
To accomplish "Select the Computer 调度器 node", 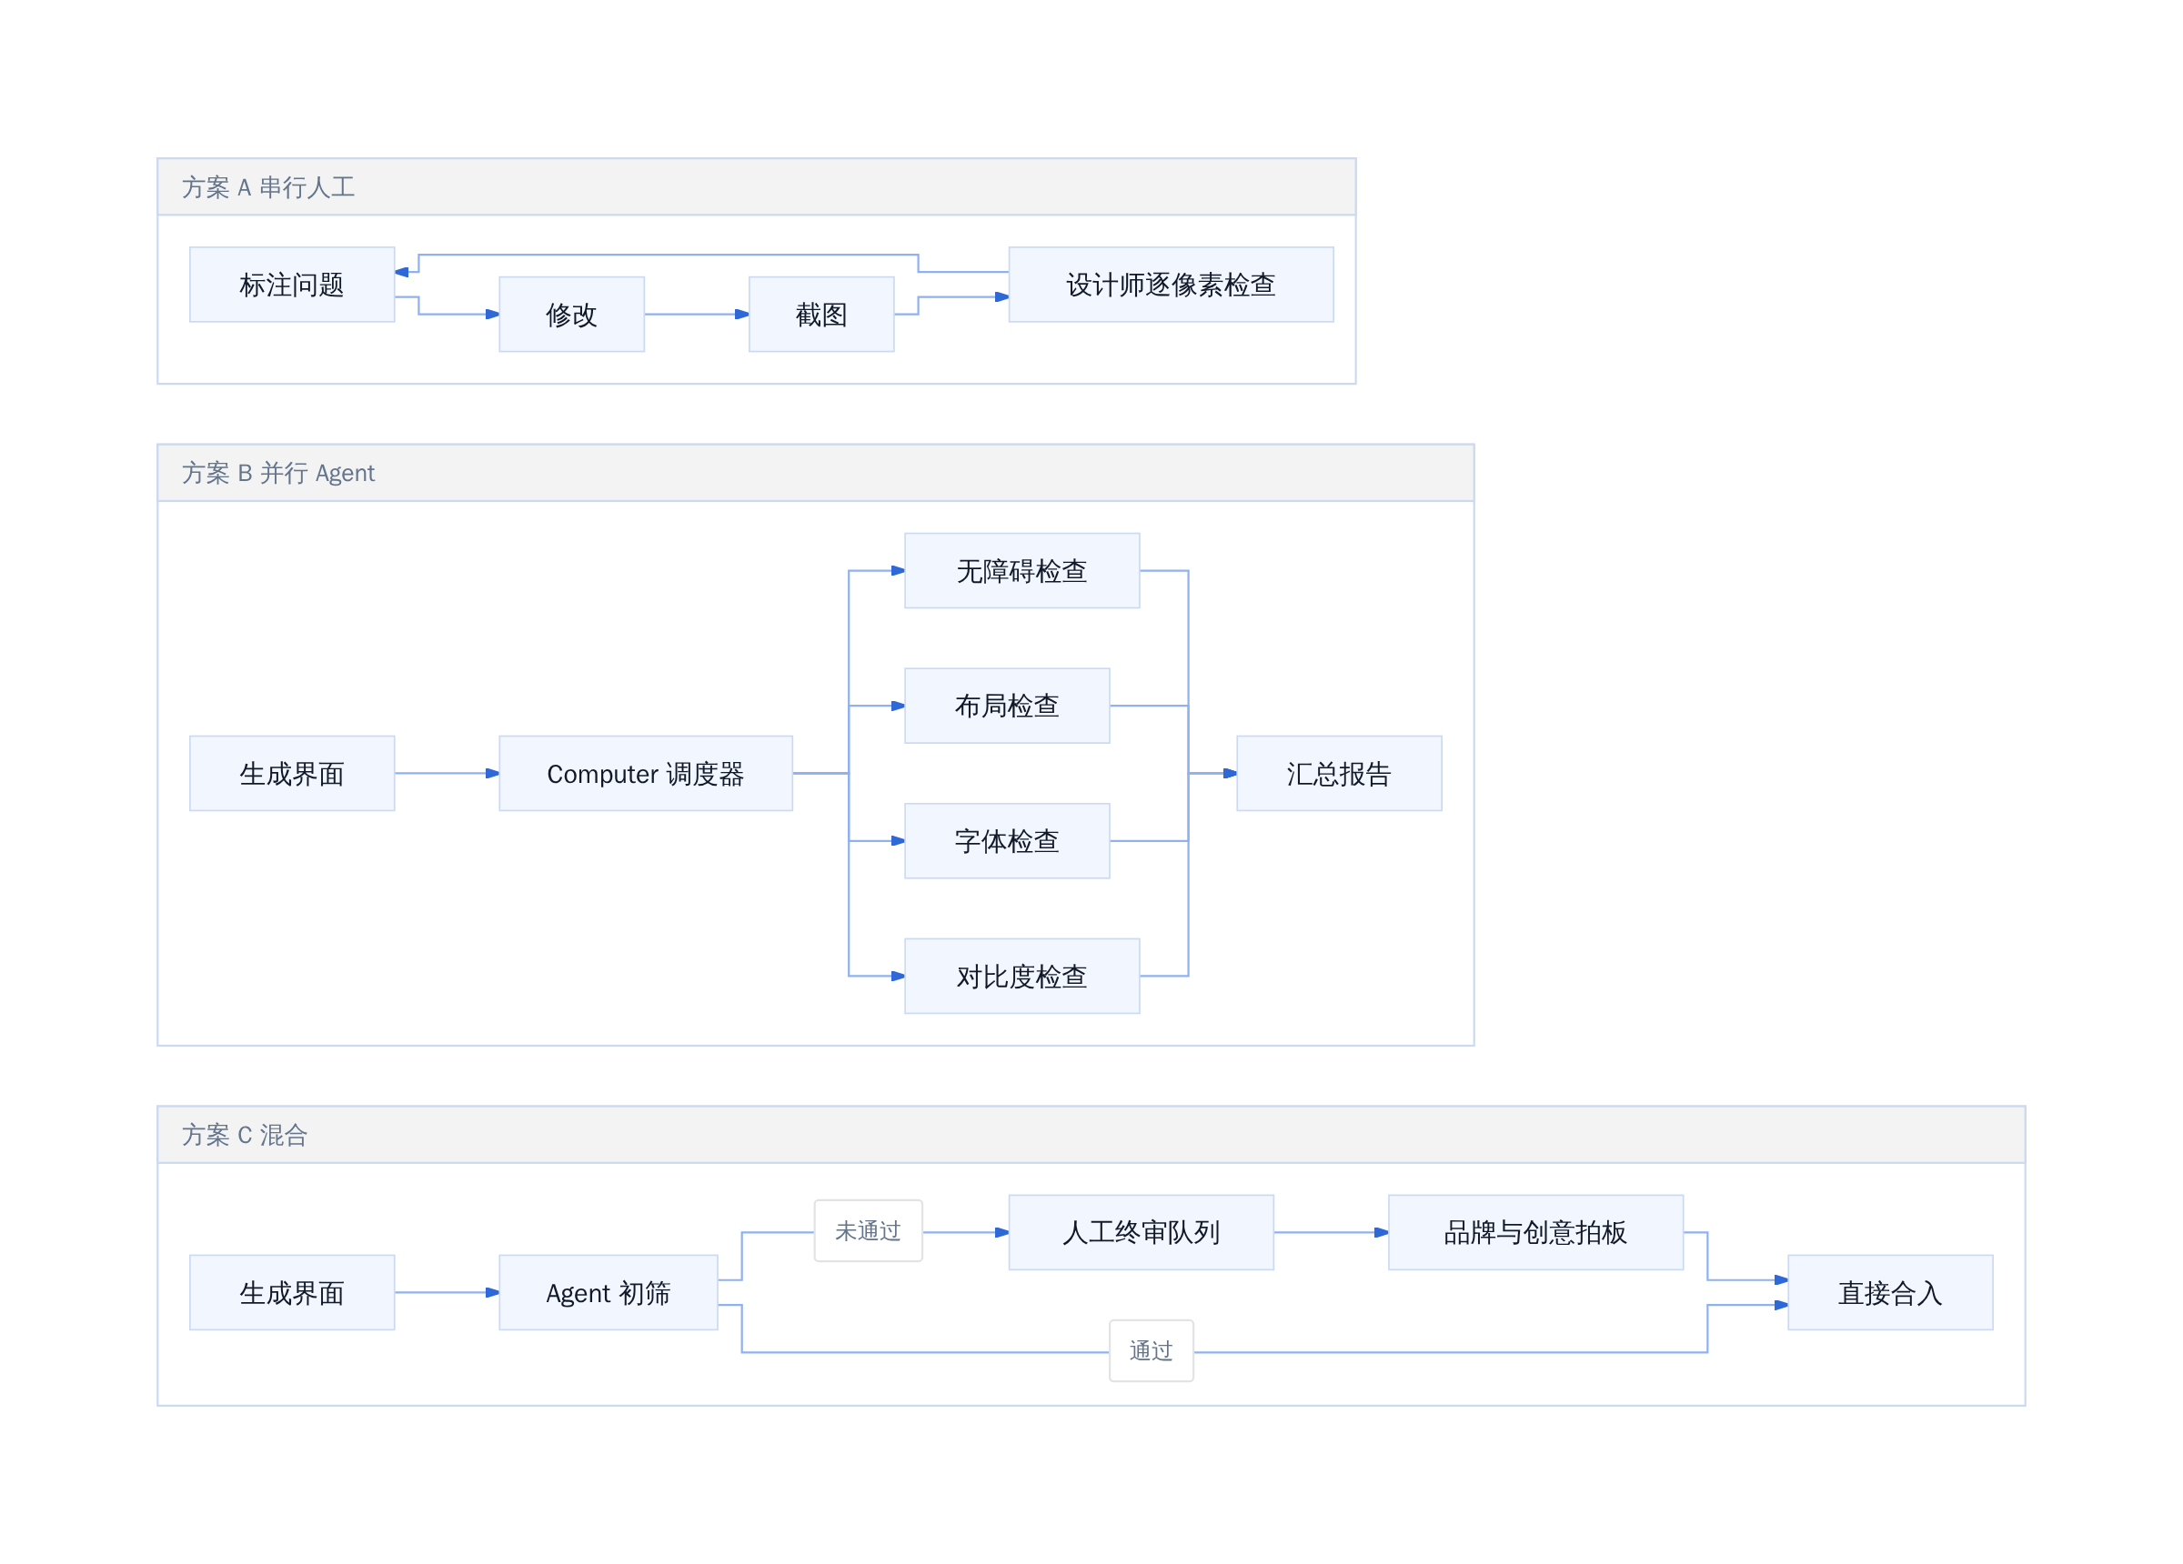I will (x=646, y=774).
